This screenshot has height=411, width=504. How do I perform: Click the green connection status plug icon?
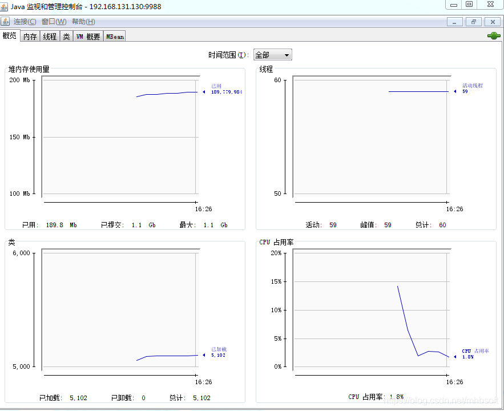point(494,35)
